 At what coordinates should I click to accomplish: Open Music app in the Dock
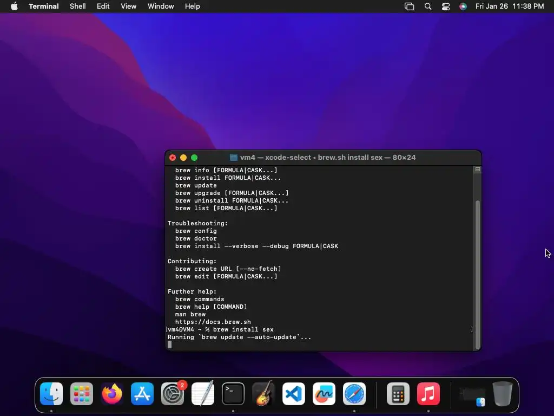tap(428, 394)
